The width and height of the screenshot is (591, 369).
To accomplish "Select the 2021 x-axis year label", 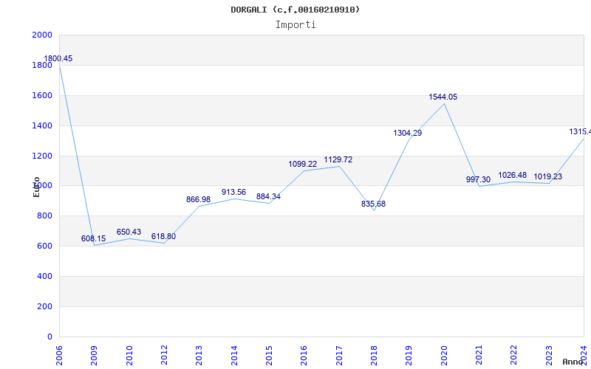I will [479, 355].
